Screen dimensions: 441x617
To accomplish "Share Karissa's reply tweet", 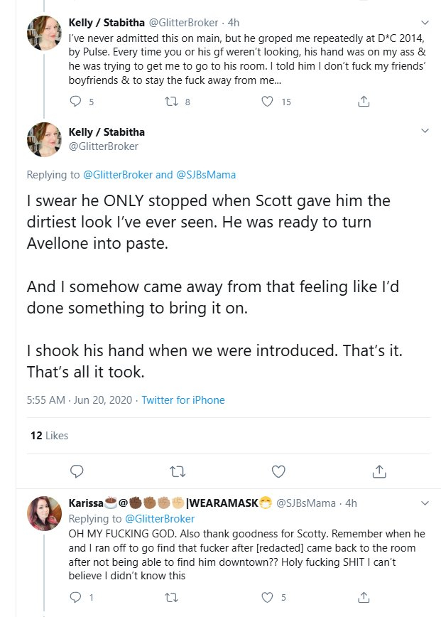I will pyautogui.click(x=364, y=598).
